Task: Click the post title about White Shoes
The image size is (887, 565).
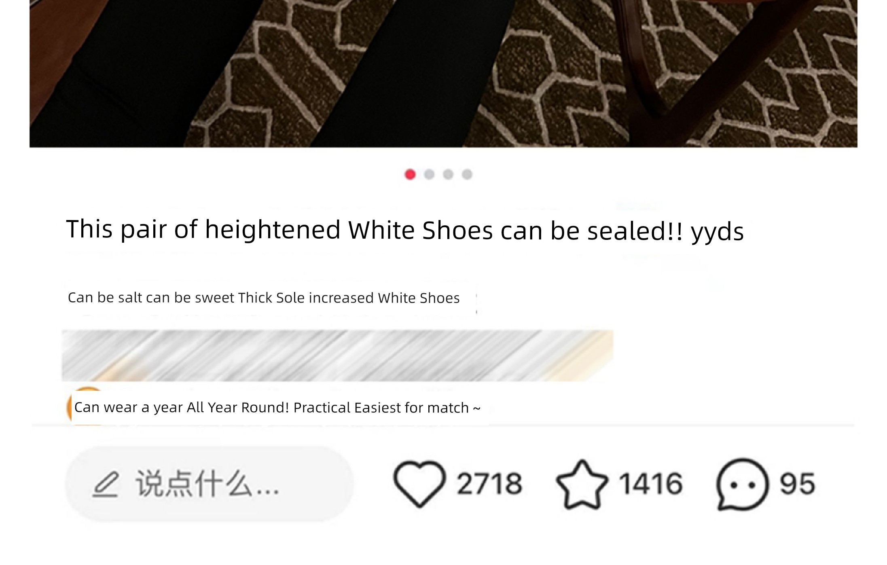Action: (x=405, y=231)
